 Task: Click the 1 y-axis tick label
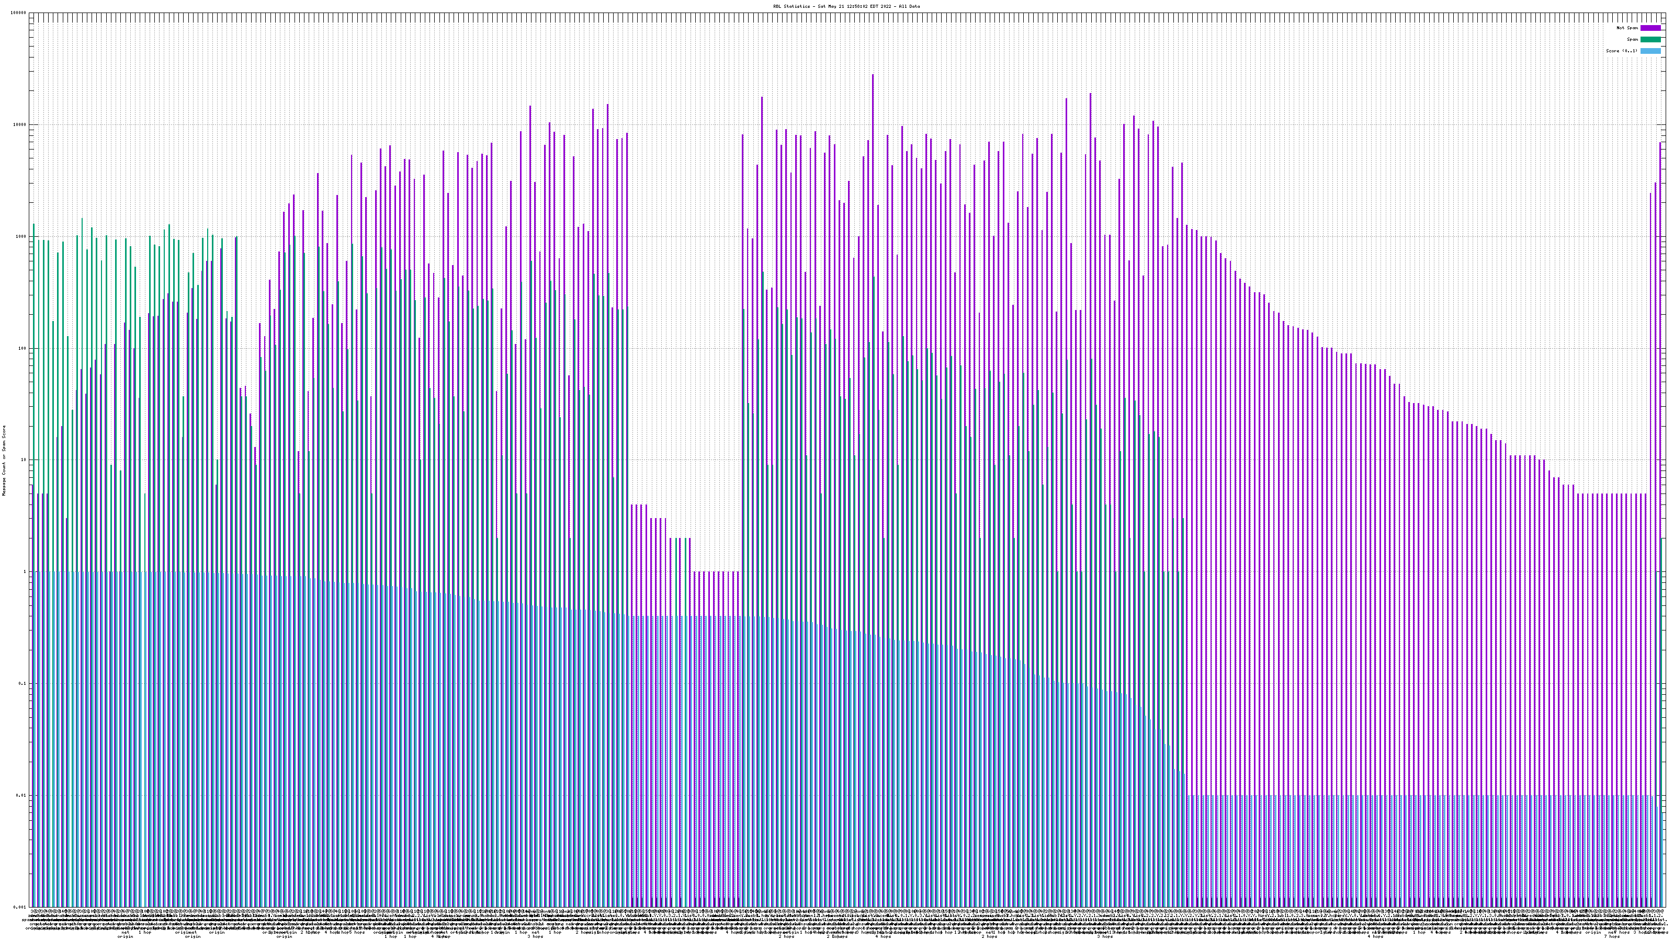click(x=25, y=572)
